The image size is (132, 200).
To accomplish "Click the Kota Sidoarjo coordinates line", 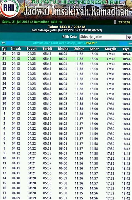I will click(x=67, y=30).
